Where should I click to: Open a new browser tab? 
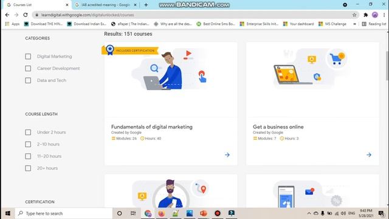click(x=146, y=5)
